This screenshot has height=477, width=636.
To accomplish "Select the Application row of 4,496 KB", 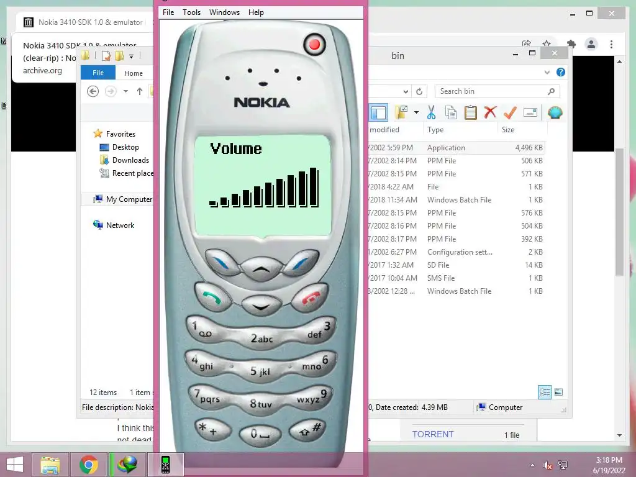I will [457, 148].
